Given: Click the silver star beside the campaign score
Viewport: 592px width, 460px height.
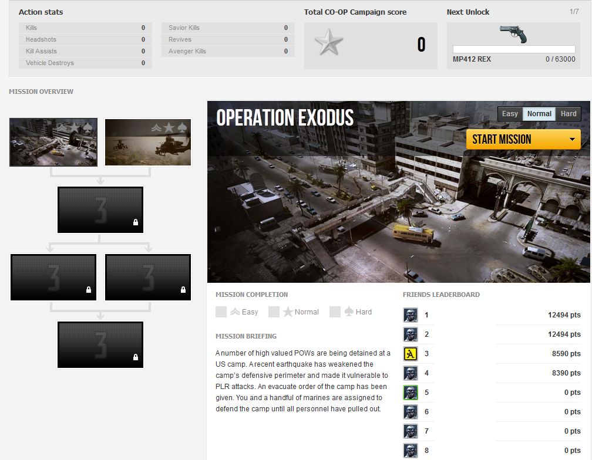Looking at the screenshot, I should [x=329, y=43].
